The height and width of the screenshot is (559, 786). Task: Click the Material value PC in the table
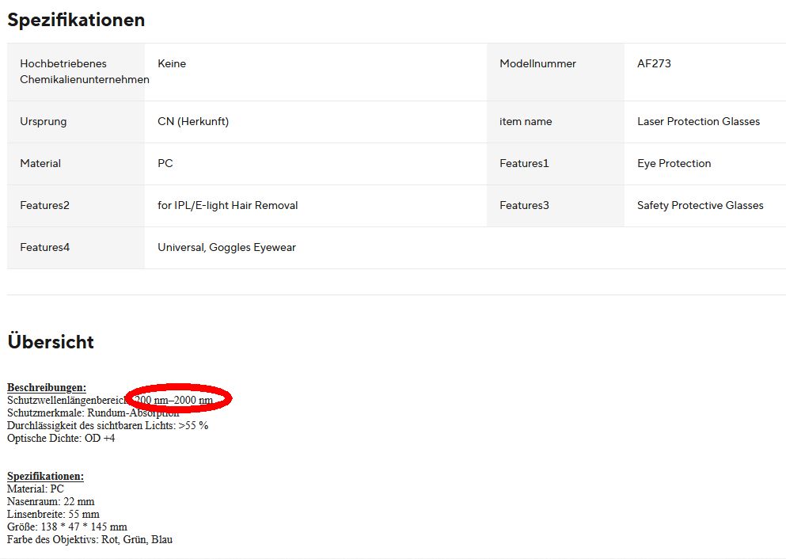tap(165, 163)
